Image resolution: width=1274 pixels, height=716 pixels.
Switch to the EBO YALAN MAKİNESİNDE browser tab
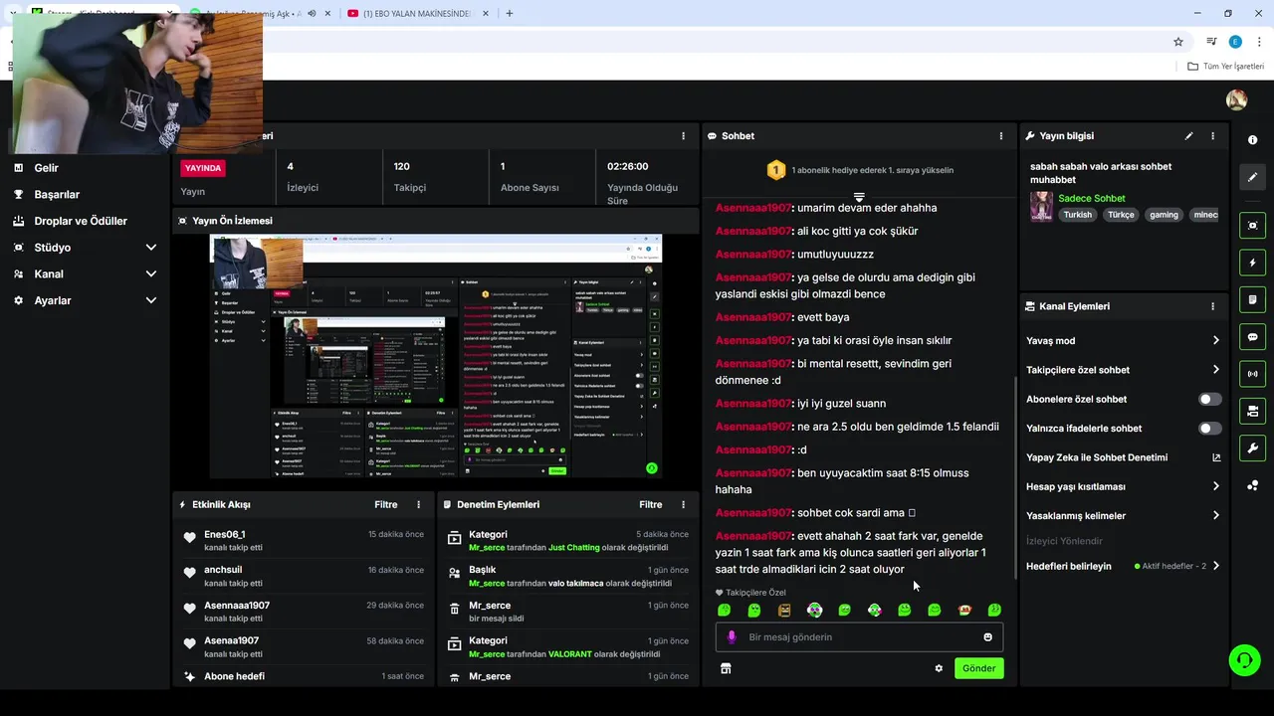[x=416, y=13]
